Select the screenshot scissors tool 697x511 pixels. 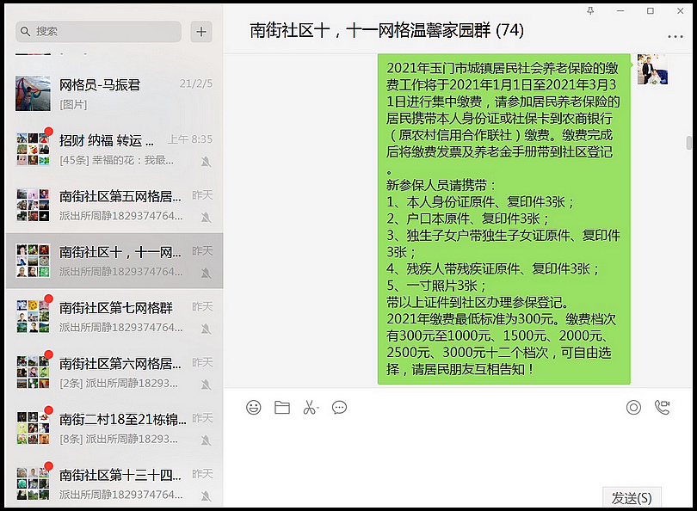tap(309, 407)
